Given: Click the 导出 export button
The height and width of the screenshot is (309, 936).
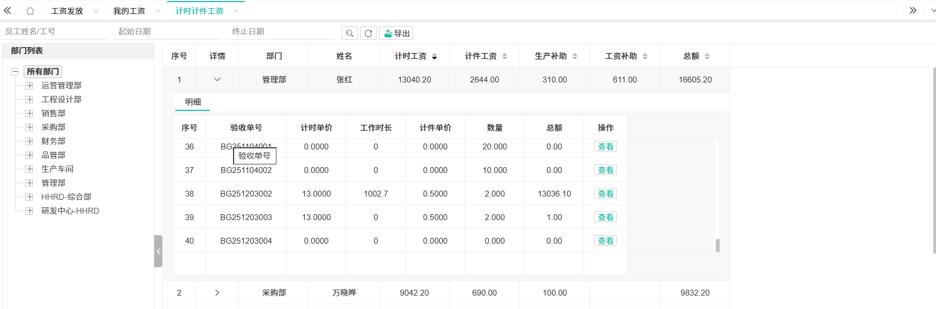Looking at the screenshot, I should [x=396, y=33].
